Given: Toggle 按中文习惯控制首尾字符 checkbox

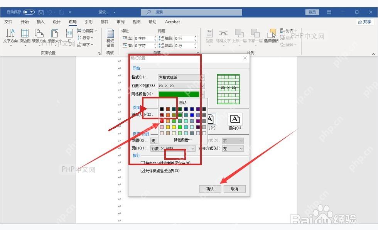Looking at the screenshot, I should click(143, 163).
